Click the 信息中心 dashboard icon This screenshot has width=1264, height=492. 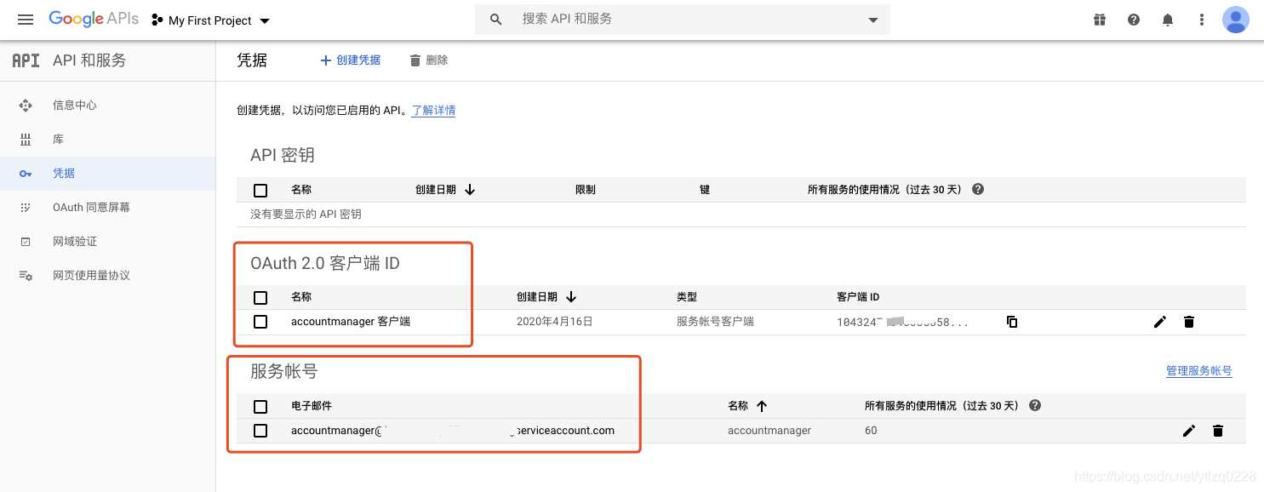coord(26,106)
